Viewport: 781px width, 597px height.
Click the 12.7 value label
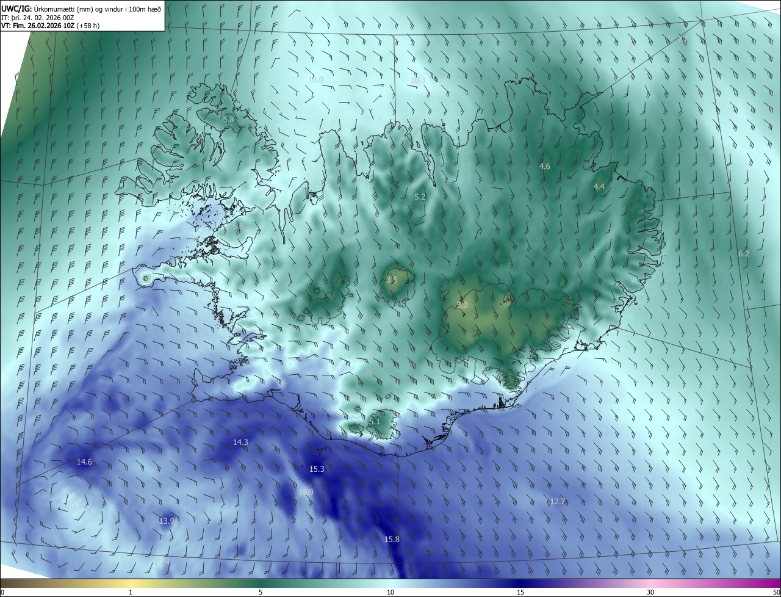(x=558, y=502)
